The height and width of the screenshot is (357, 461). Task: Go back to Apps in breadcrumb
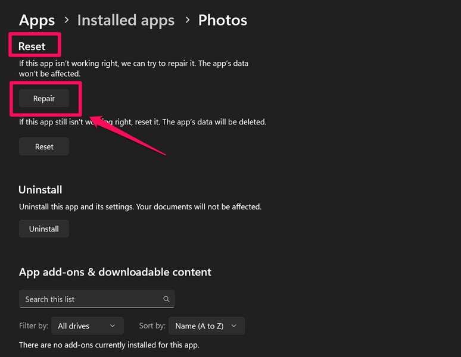pyautogui.click(x=37, y=20)
